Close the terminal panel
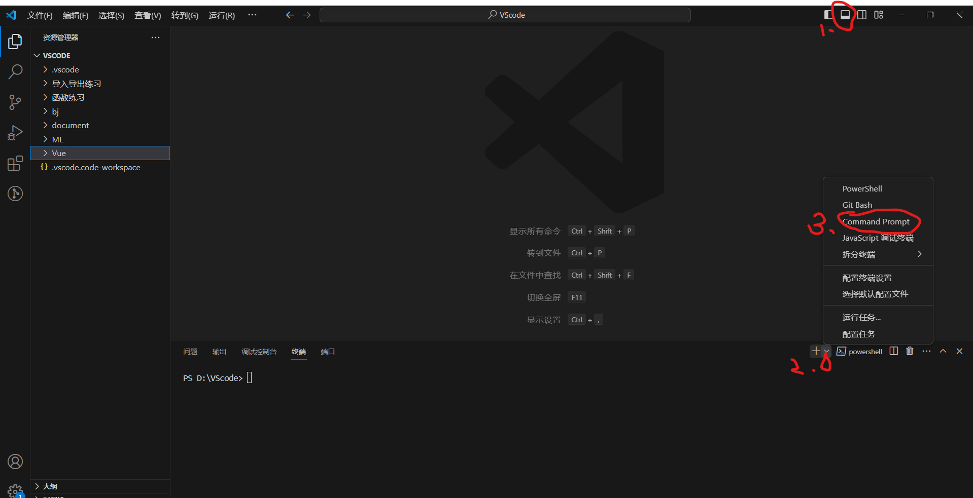Screen dimensions: 973x498 pos(959,351)
